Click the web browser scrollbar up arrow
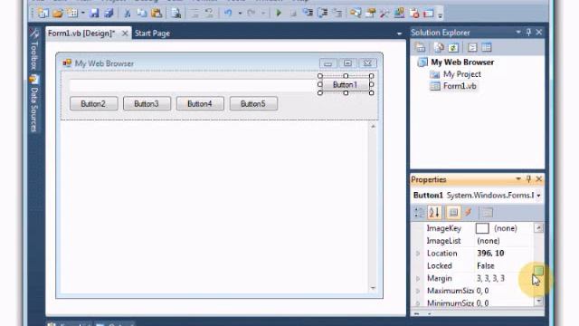The height and width of the screenshot is (326, 579). (373, 127)
